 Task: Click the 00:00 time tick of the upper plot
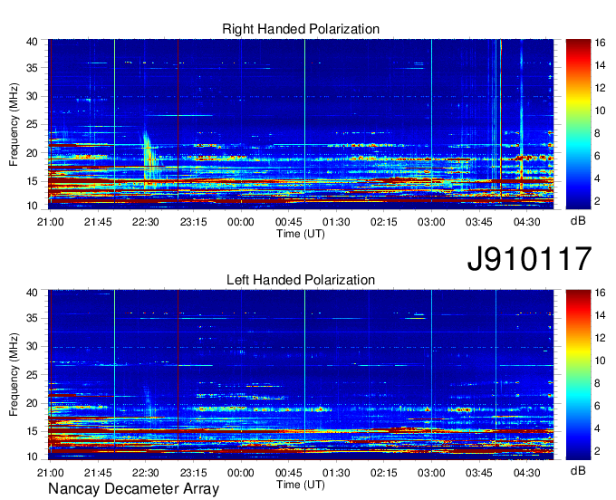pyautogui.click(x=241, y=222)
